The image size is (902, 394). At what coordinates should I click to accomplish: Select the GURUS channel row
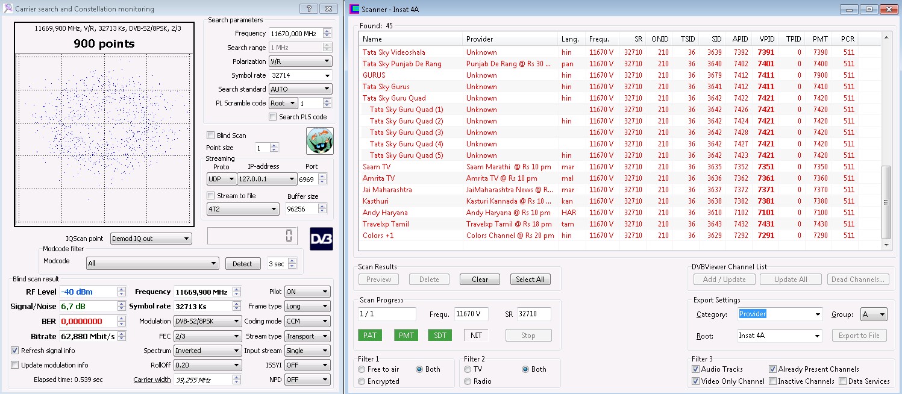[619, 75]
